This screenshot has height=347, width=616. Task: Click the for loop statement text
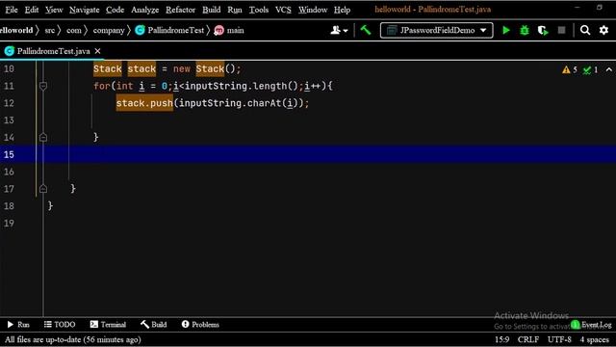click(x=213, y=86)
